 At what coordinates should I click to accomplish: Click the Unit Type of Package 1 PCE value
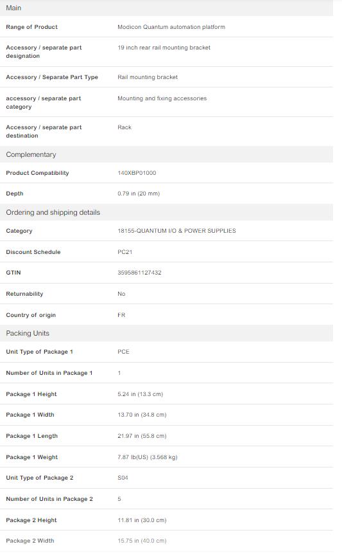(x=123, y=352)
